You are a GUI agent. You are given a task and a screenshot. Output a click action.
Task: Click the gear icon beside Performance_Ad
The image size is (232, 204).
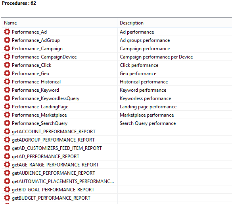7,32
